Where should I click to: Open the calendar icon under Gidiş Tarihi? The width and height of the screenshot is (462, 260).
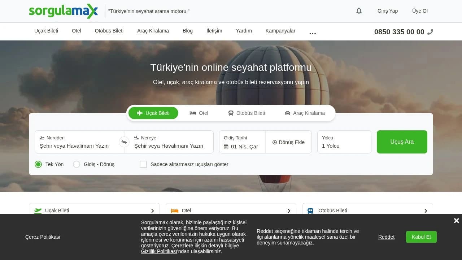tap(226, 147)
